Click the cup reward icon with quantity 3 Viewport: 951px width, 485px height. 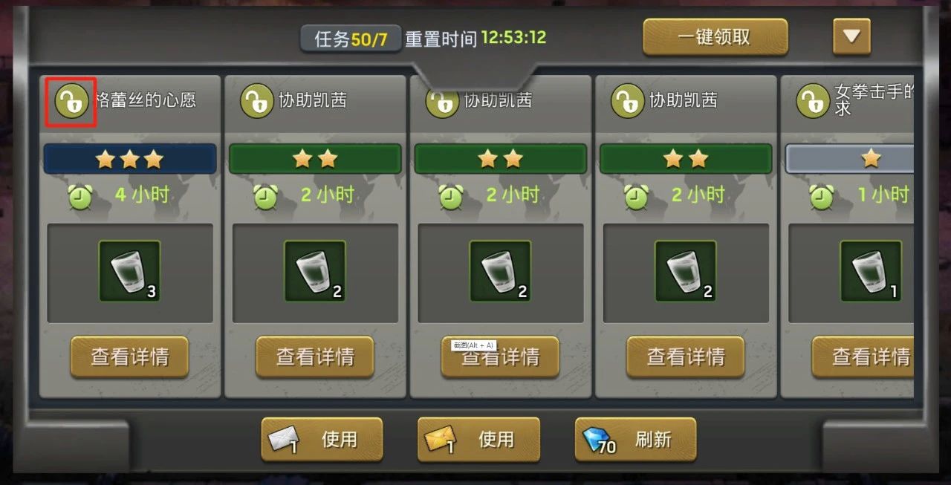(x=130, y=271)
